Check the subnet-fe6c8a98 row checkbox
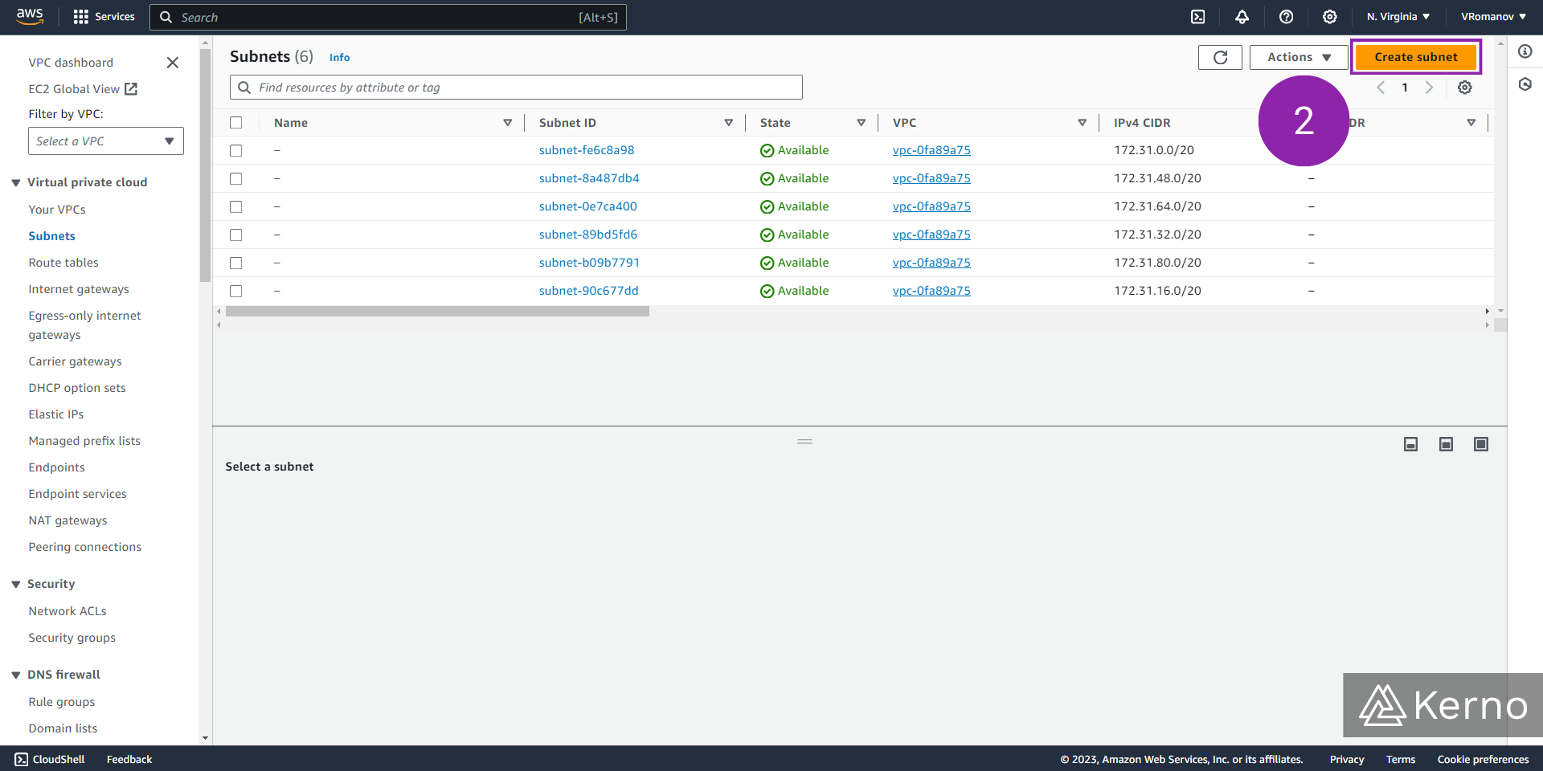This screenshot has height=771, width=1543. [236, 150]
